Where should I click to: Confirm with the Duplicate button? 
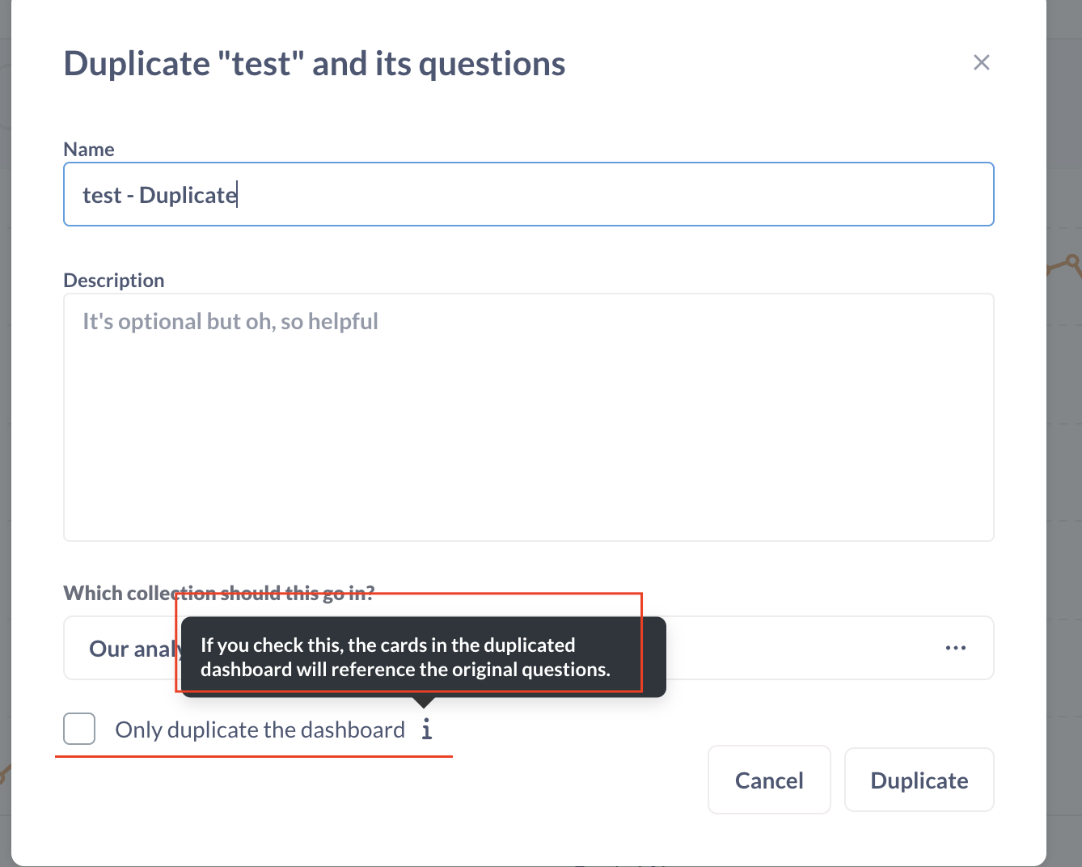pos(919,780)
